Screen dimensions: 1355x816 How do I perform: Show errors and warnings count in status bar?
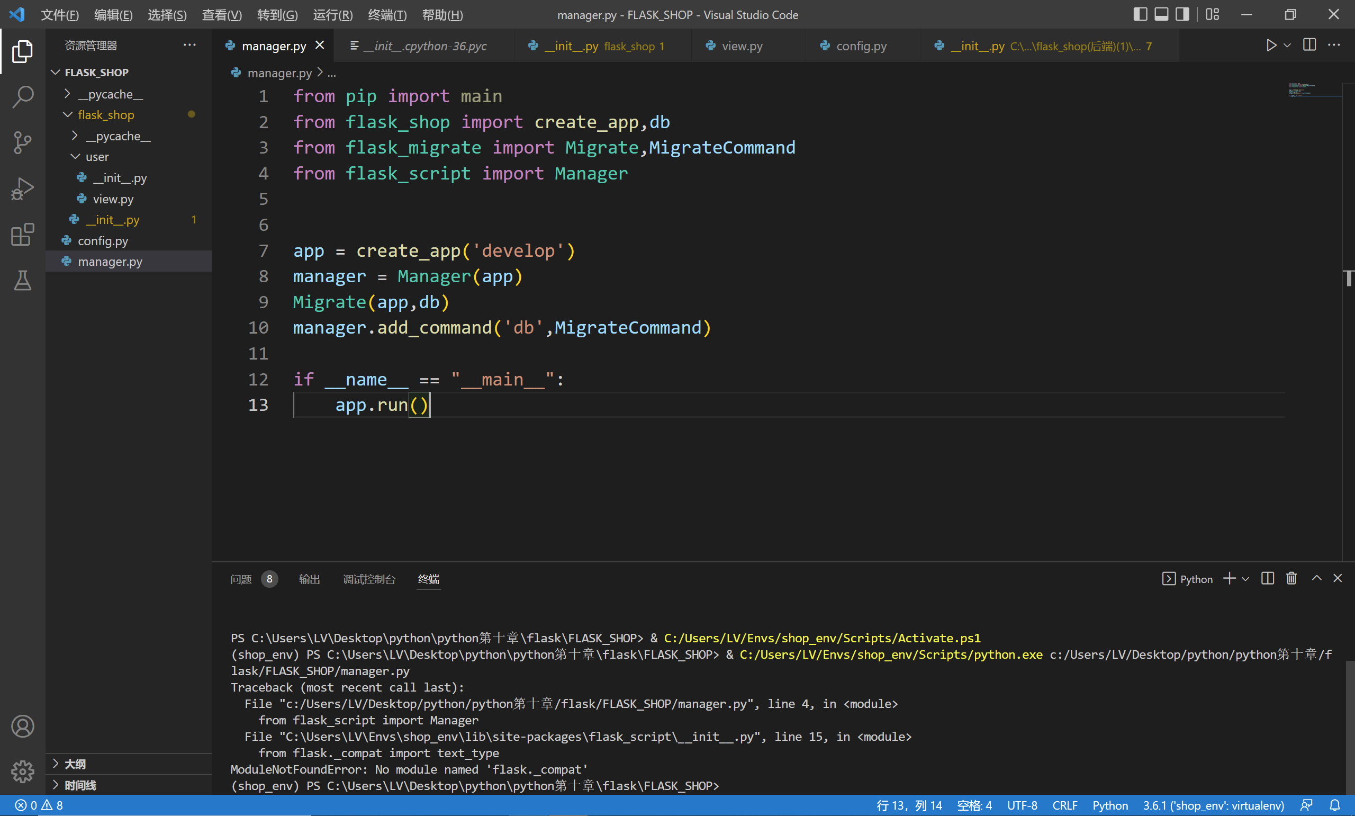[39, 805]
